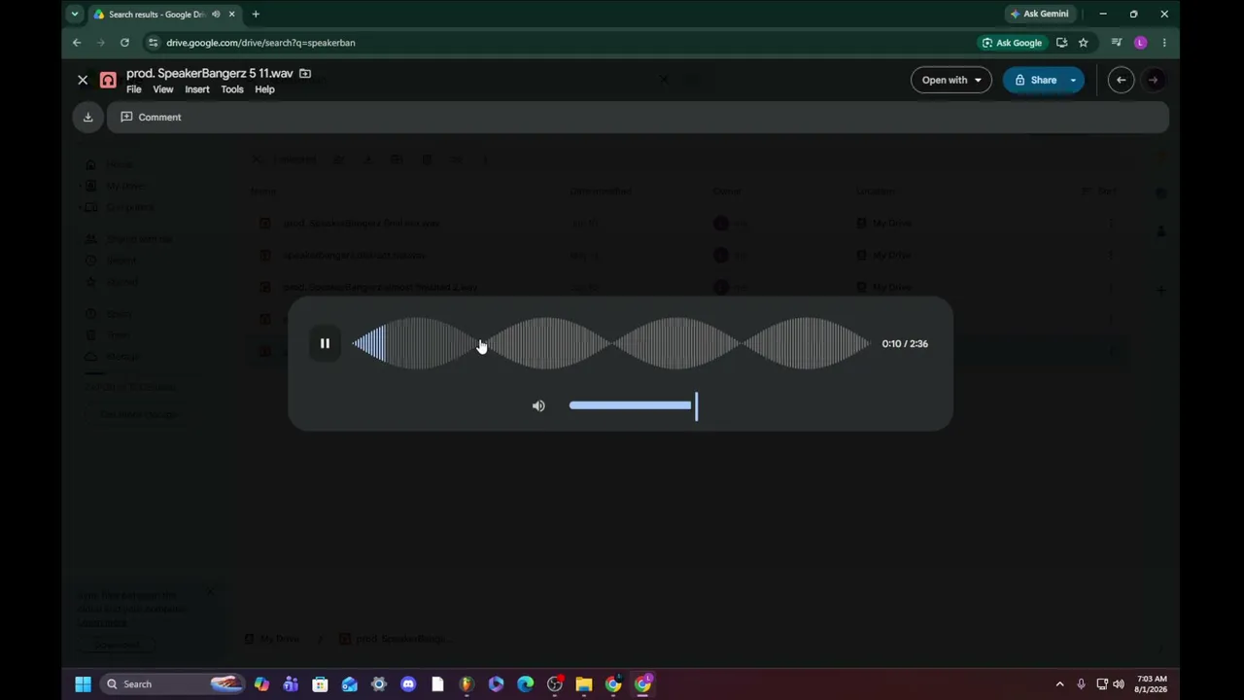Expand the Open with dropdown
The width and height of the screenshot is (1244, 700).
pyautogui.click(x=950, y=80)
